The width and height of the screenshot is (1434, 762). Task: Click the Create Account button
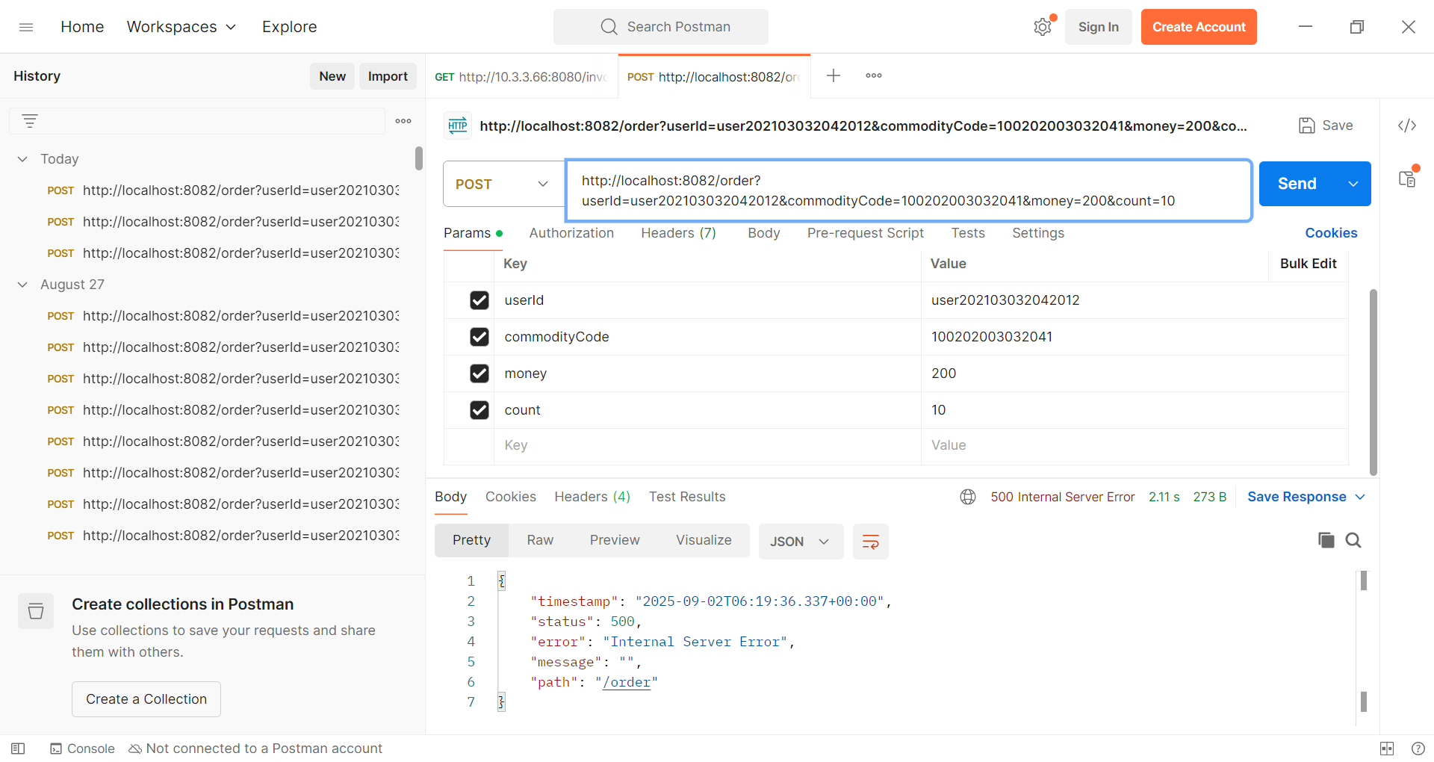(x=1199, y=27)
